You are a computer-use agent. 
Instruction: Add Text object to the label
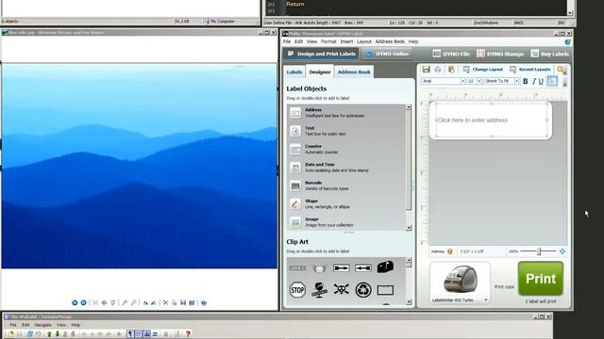pyautogui.click(x=346, y=131)
